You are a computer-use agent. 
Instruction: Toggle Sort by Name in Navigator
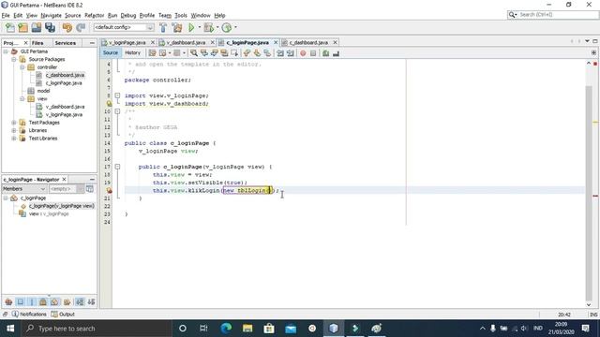(x=80, y=301)
